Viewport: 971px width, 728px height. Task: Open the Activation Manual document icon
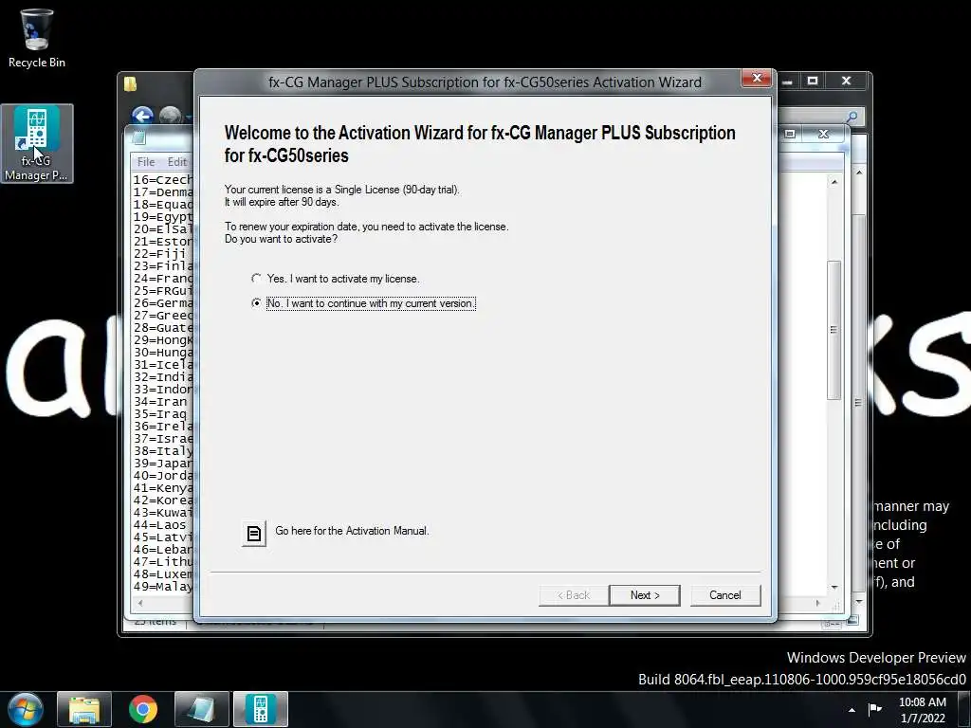pos(254,533)
